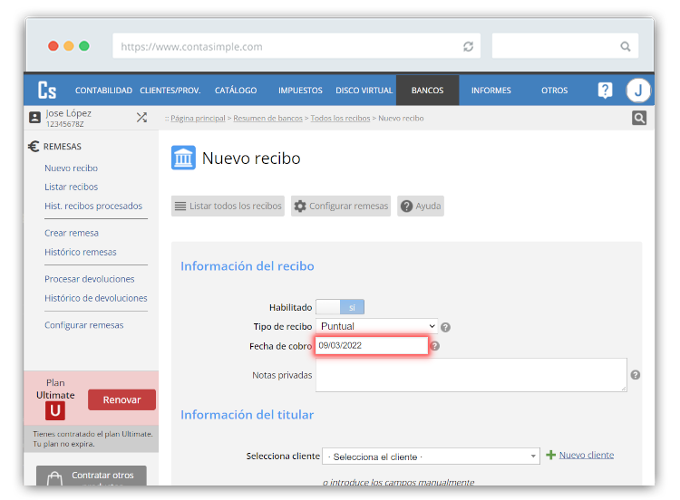The height and width of the screenshot is (500, 680).
Task: Open the DISCO VIRTUAL menu
Action: [x=364, y=90]
